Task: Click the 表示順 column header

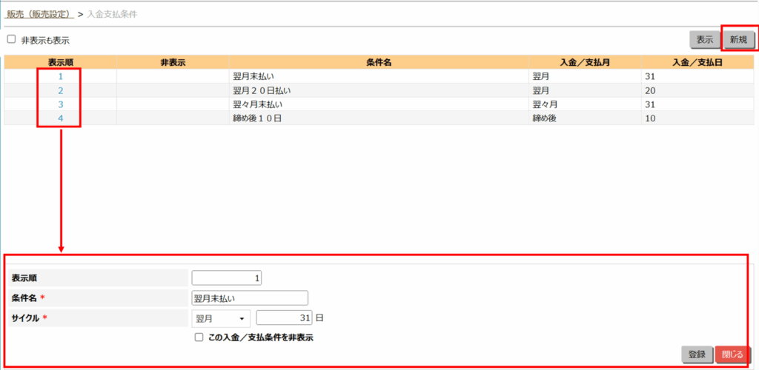Action: coord(60,62)
